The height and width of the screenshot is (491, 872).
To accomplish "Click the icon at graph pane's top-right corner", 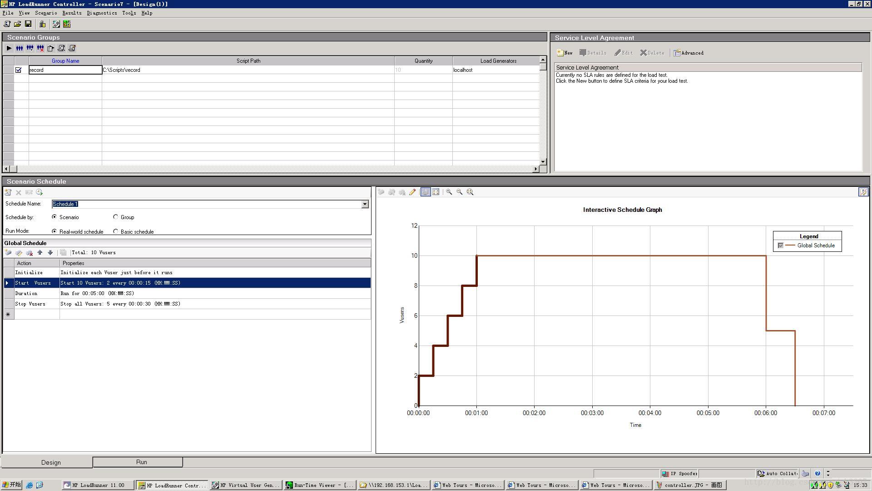I will (x=863, y=192).
